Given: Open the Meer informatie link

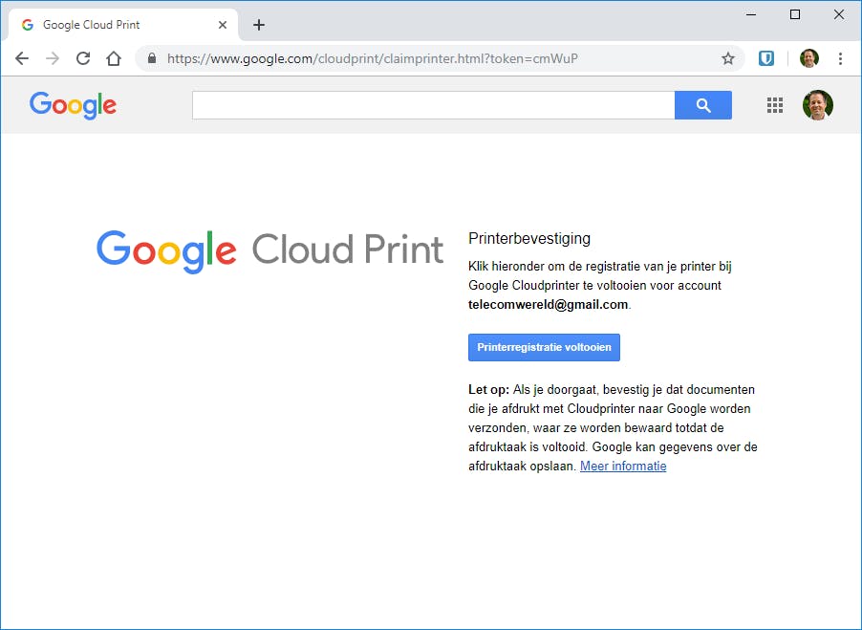Looking at the screenshot, I should 623,467.
